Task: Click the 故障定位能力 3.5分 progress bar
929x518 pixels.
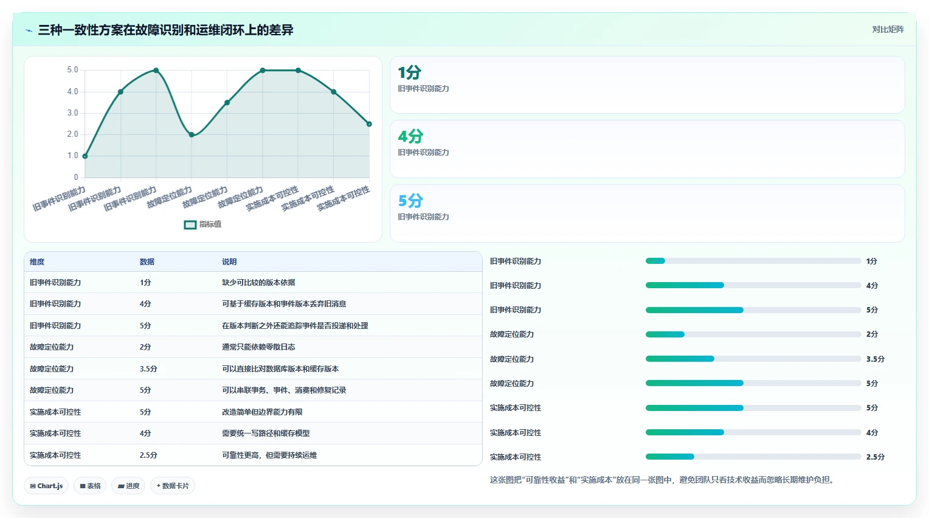Action: [753, 359]
